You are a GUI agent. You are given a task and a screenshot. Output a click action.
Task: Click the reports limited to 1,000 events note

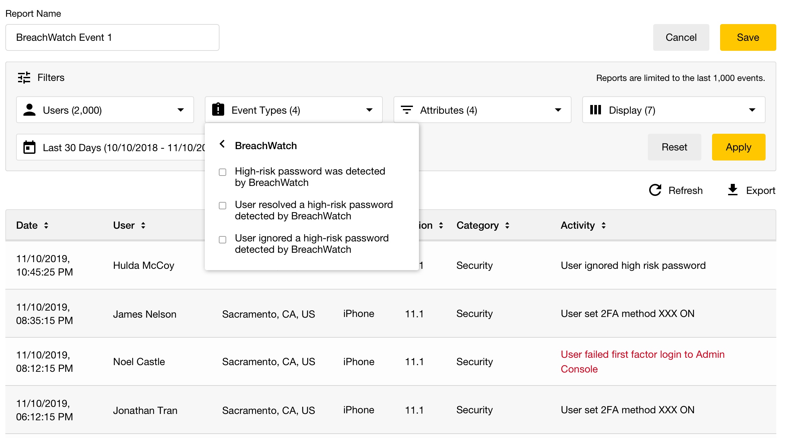point(681,78)
